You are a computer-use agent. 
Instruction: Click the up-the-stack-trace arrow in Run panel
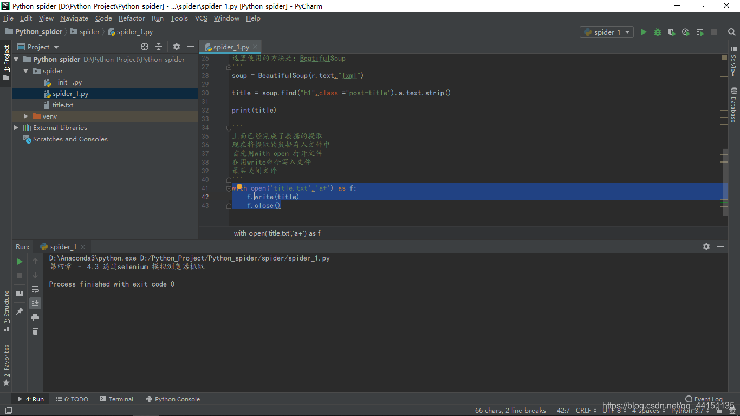pos(35,262)
